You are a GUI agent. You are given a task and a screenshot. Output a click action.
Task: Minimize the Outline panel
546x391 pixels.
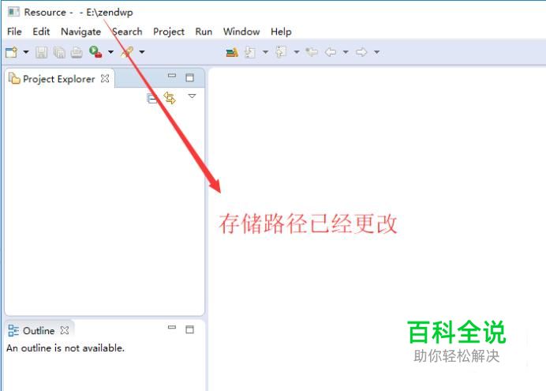tap(172, 327)
